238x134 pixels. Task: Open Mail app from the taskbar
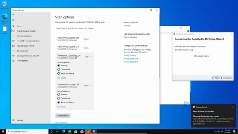[x=82, y=131]
